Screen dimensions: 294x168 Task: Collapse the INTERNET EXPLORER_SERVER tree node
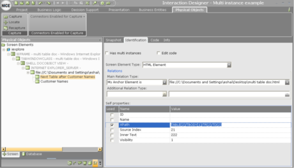[23, 68]
